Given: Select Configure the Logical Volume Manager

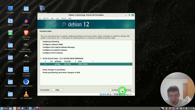Looking at the screenshot, I should pos(59,47).
